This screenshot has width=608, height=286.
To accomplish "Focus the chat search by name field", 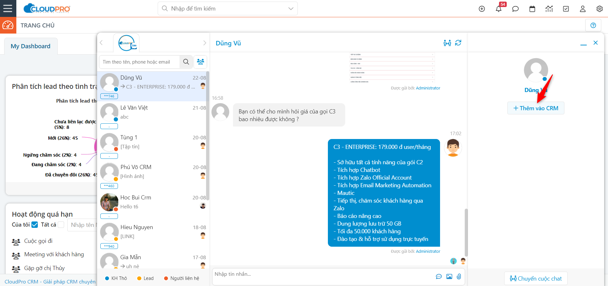I will (139, 62).
